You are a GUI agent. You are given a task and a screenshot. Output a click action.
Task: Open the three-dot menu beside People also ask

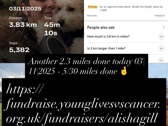pos(164,27)
